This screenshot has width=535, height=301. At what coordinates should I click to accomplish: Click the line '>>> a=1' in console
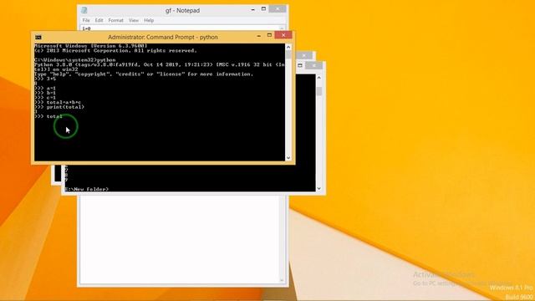(45, 88)
